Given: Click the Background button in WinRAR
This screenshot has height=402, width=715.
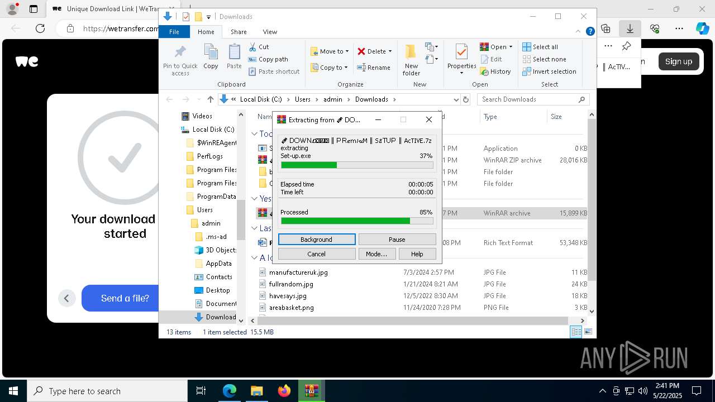Looking at the screenshot, I should 317,240.
